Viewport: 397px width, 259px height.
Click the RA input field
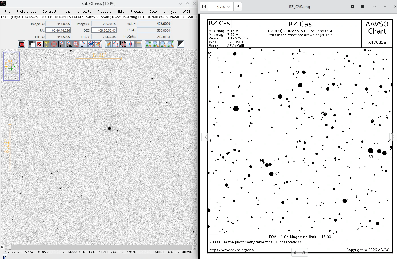pos(58,30)
